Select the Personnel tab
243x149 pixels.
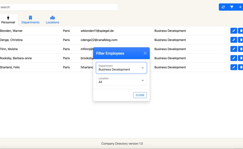[x=8, y=20]
